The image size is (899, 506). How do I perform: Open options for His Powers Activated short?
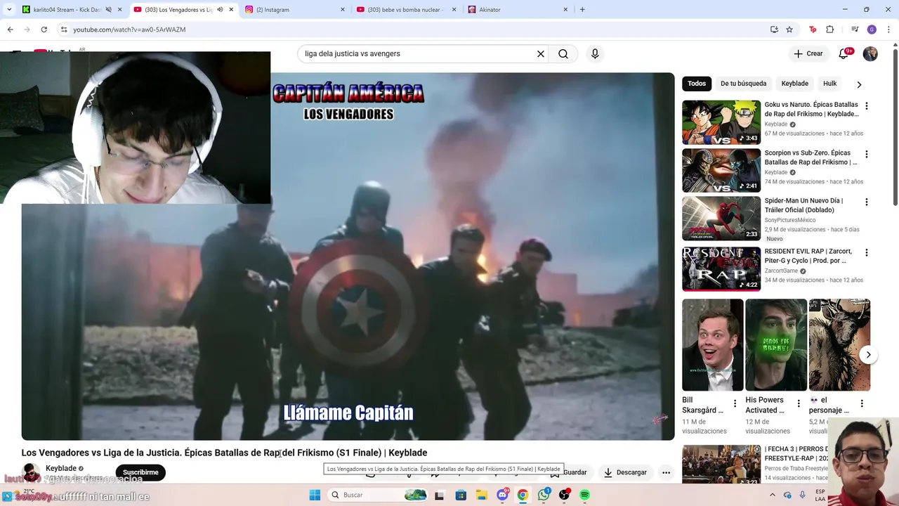point(798,403)
